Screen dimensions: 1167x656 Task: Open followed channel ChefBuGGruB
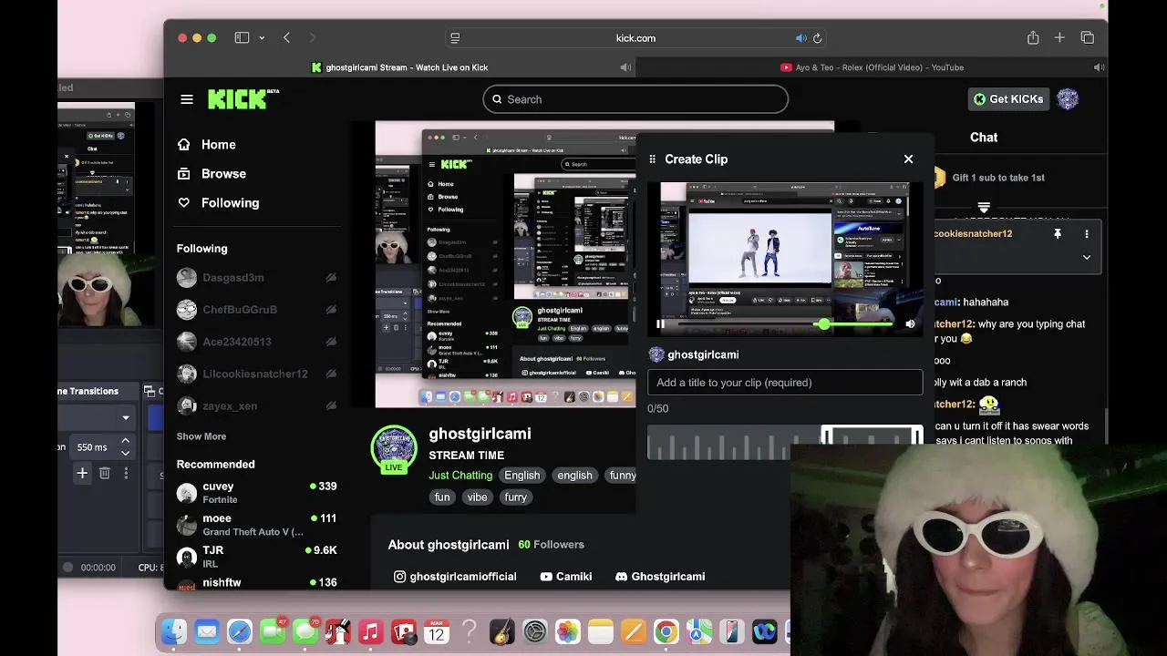256,310
